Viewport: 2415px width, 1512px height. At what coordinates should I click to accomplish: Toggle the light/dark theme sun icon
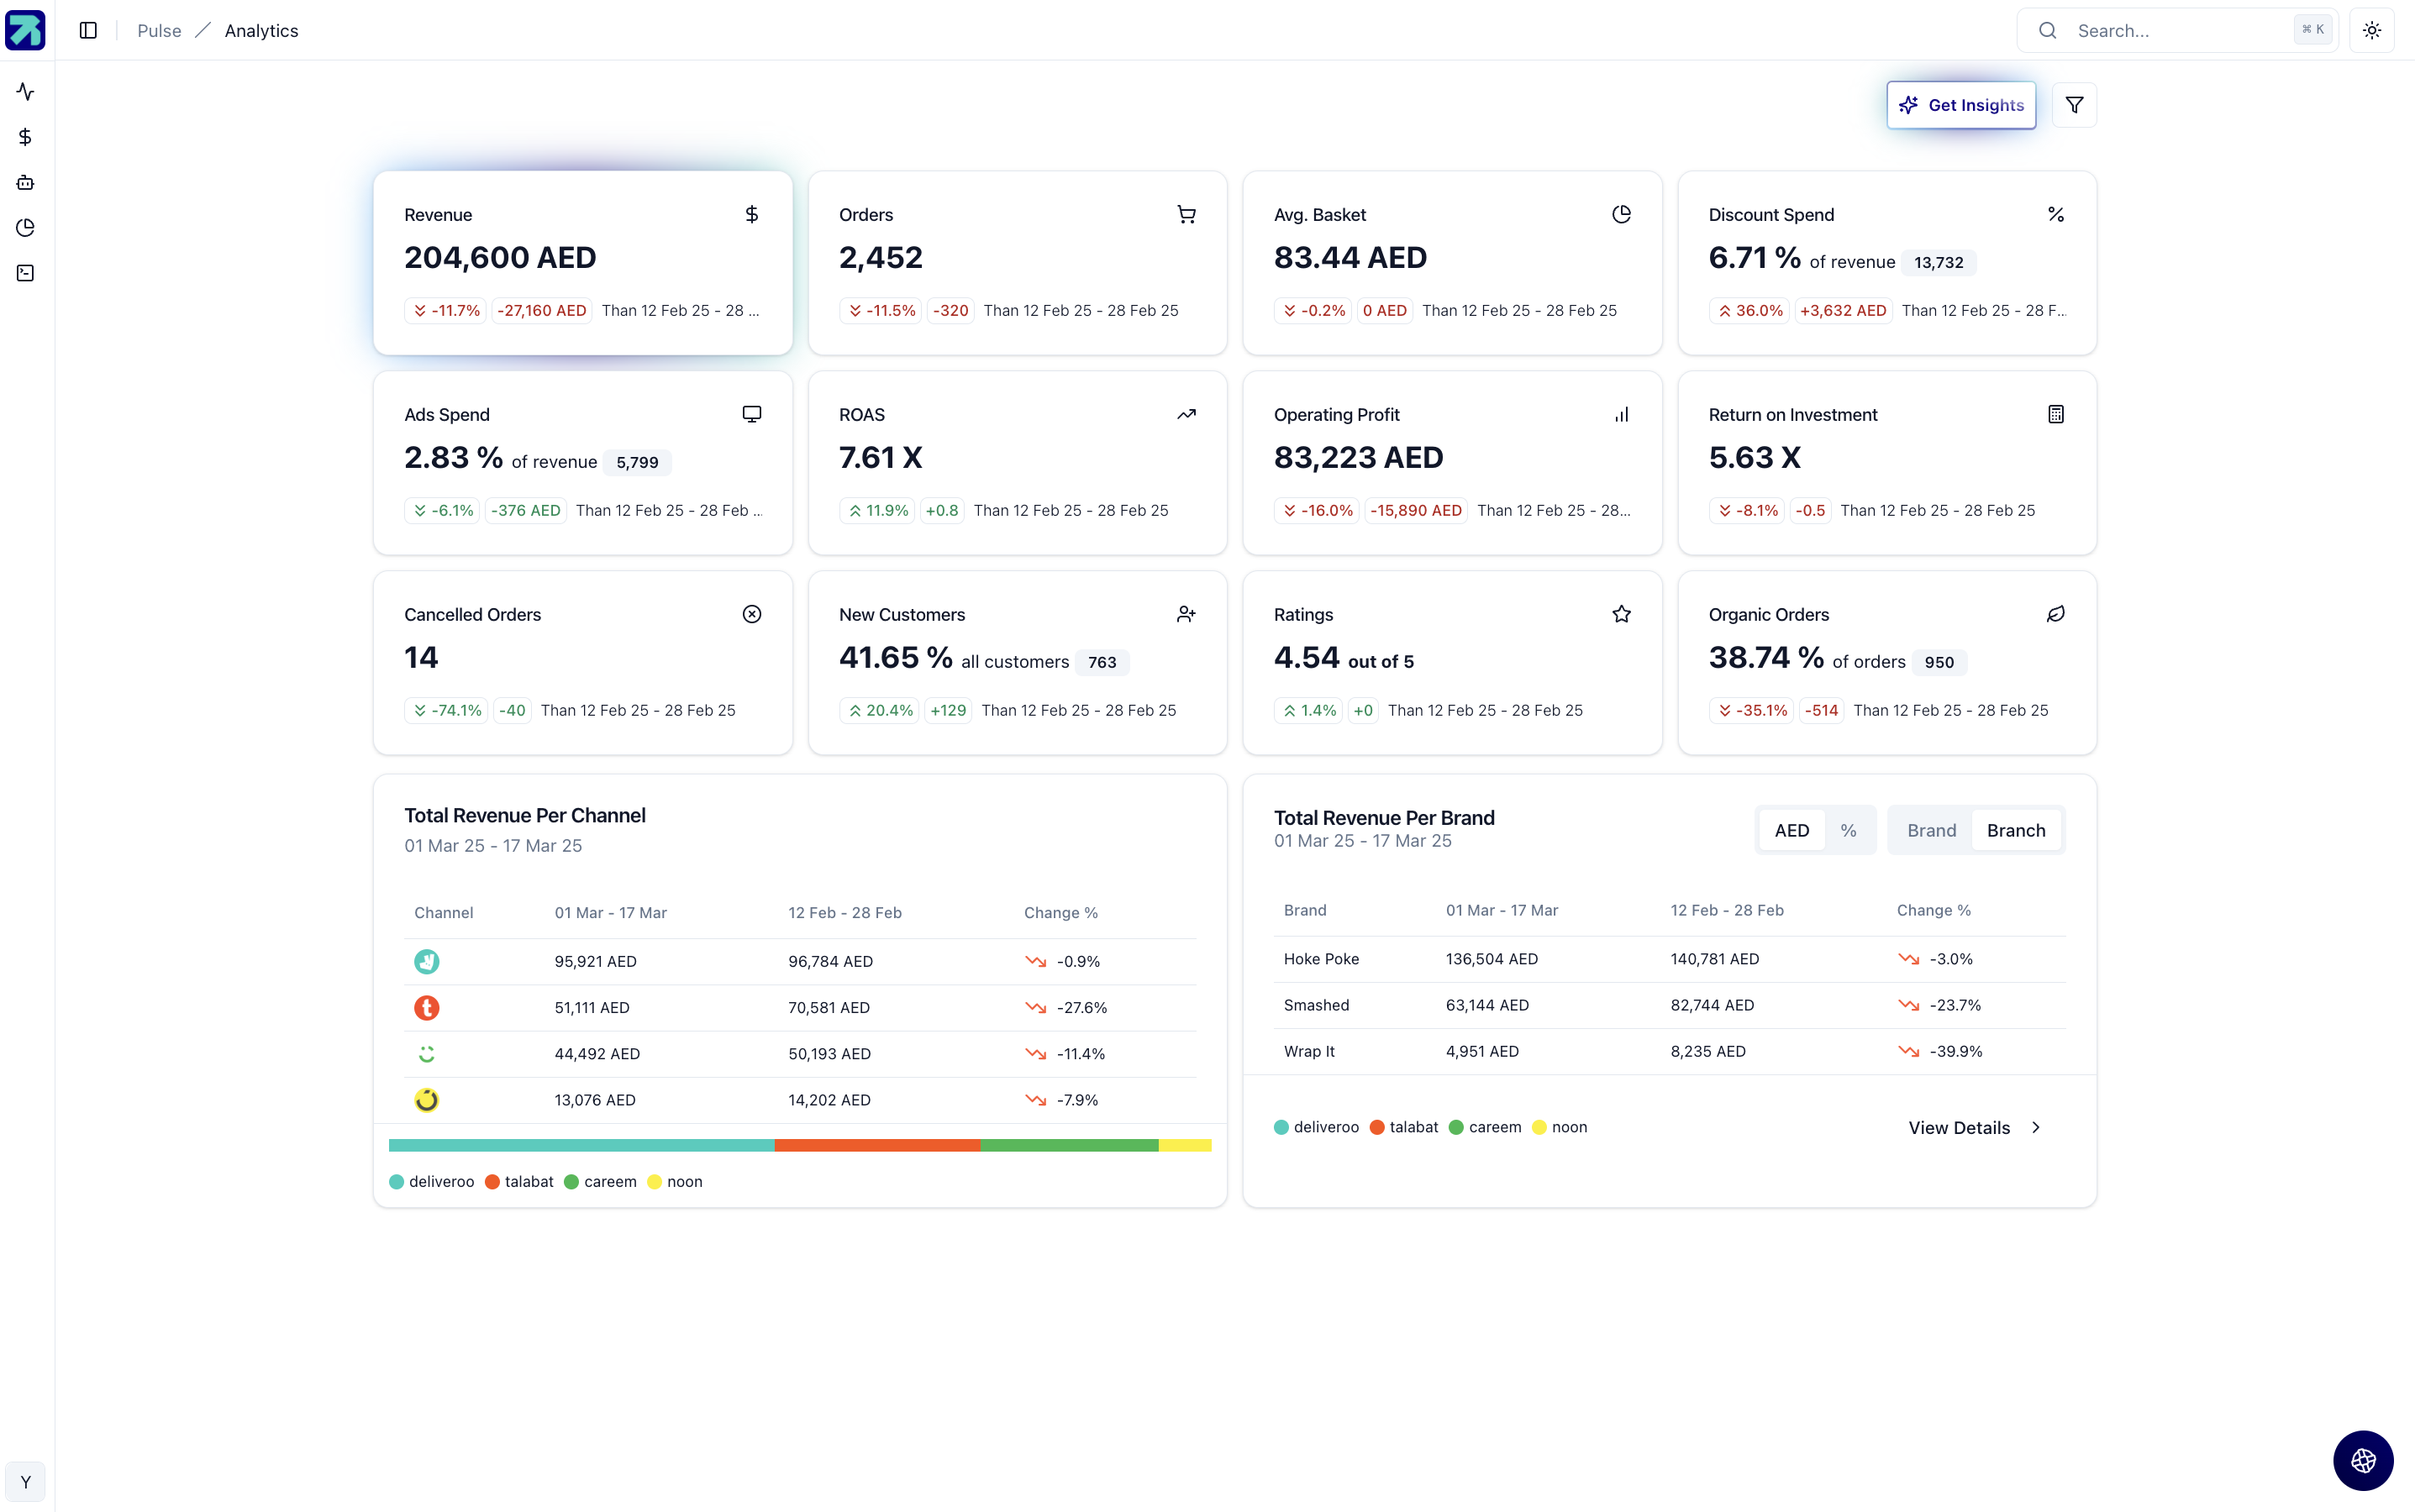[2372, 31]
